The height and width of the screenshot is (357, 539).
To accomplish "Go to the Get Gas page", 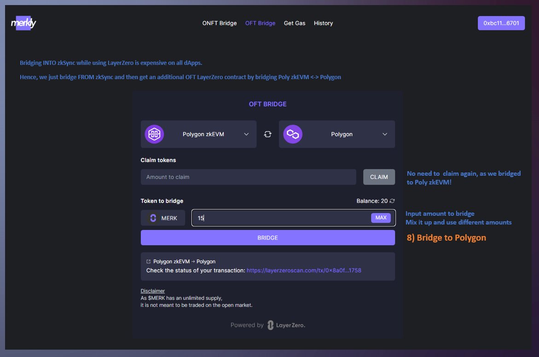I will coord(295,23).
